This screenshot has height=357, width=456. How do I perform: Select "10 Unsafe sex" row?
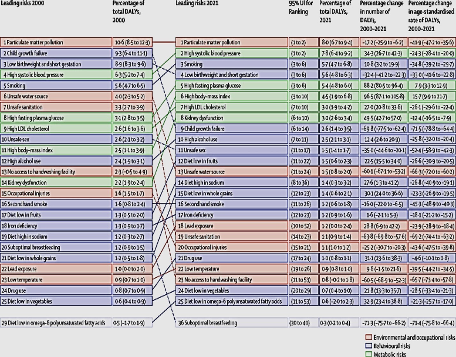[56, 139]
